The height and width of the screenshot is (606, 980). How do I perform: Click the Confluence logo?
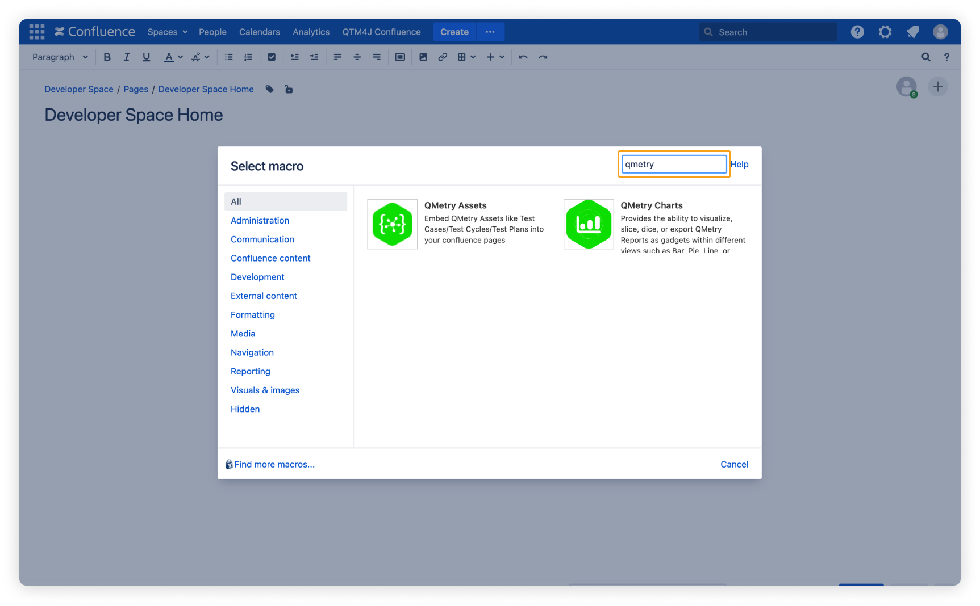pyautogui.click(x=95, y=32)
